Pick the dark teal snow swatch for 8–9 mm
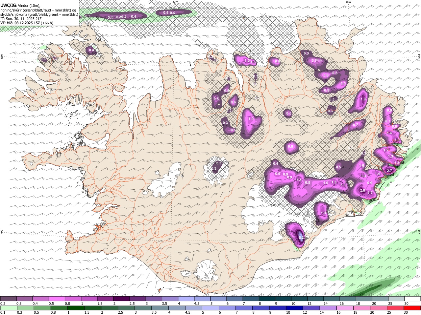421x315 pixels. pos(267,299)
